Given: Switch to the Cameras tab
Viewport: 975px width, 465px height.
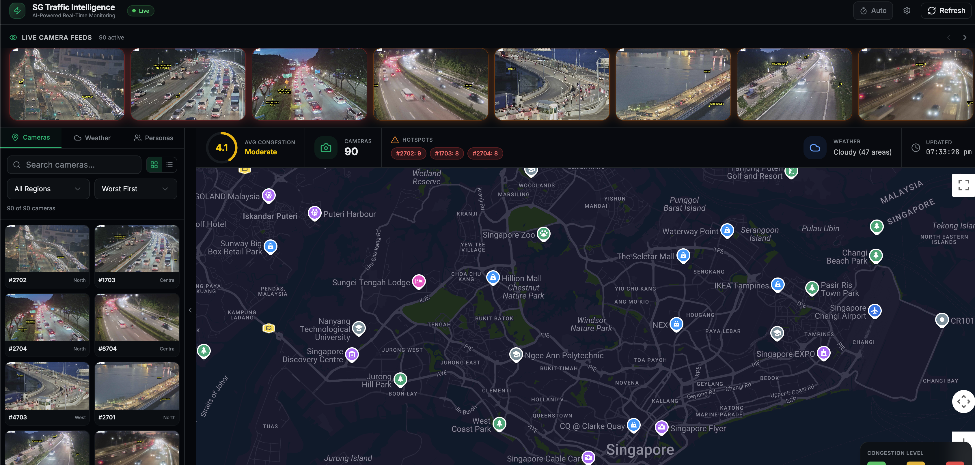Looking at the screenshot, I should [x=31, y=137].
